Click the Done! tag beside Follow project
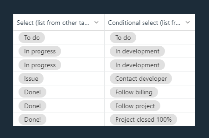 tap(33, 106)
